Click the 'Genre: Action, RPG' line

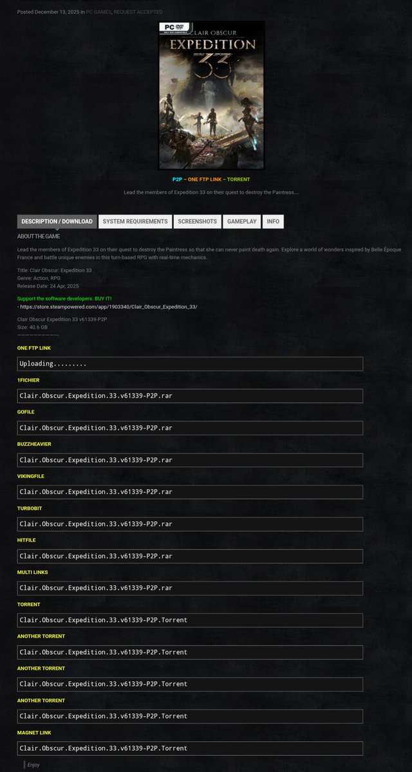click(x=39, y=278)
